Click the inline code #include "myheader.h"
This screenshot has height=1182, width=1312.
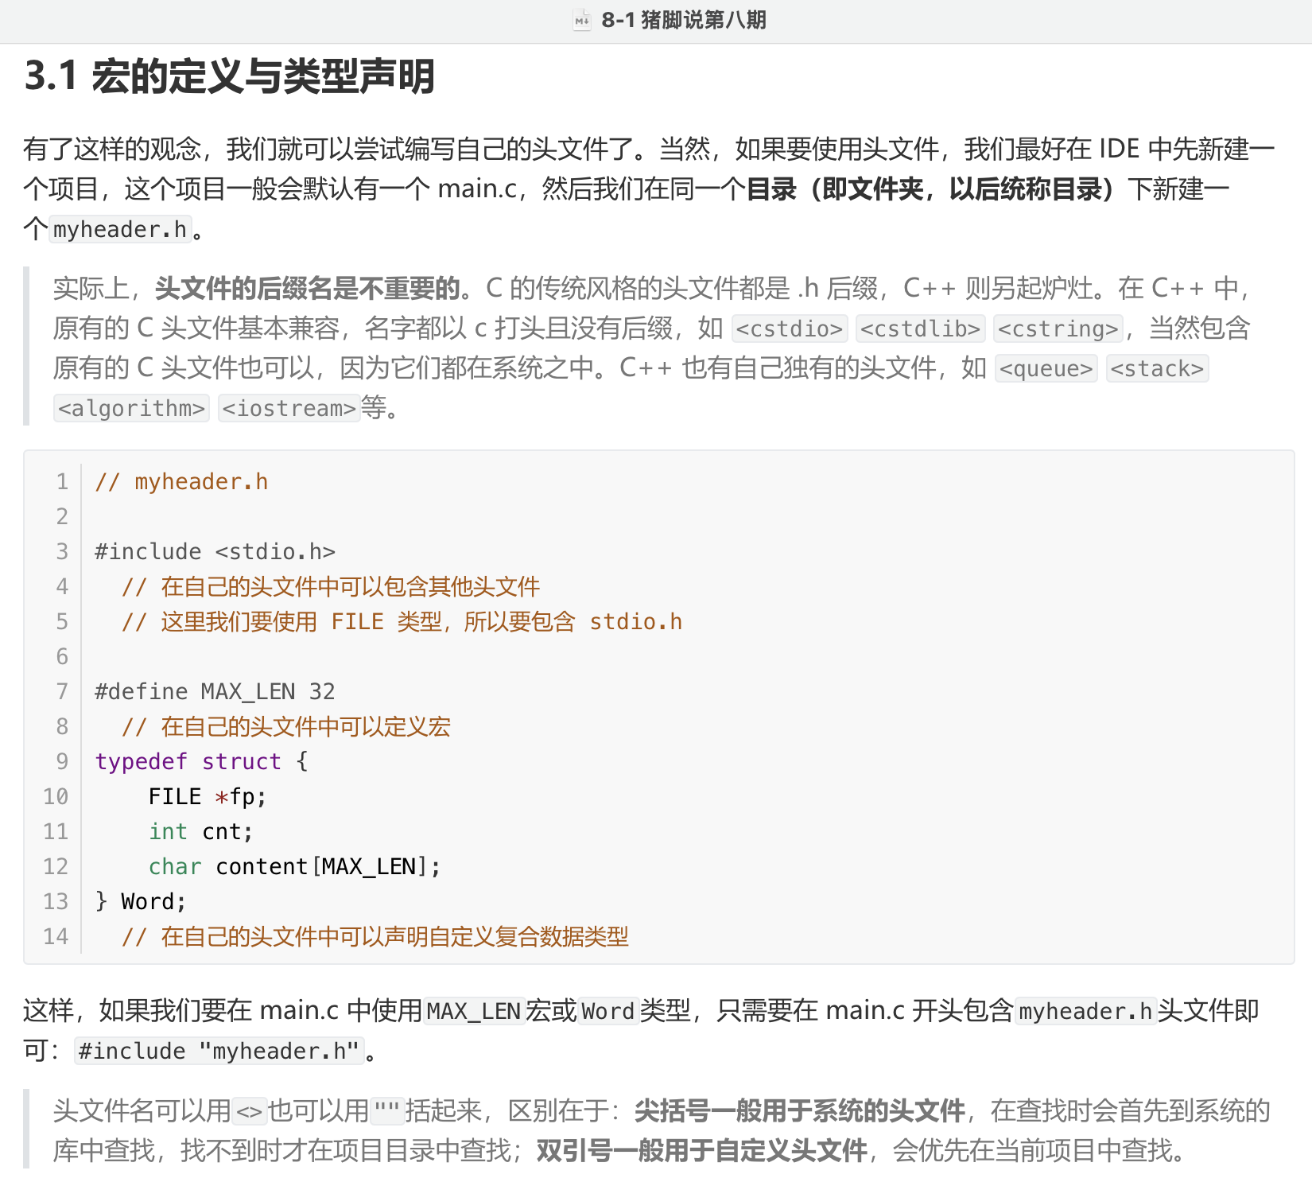point(219,1052)
